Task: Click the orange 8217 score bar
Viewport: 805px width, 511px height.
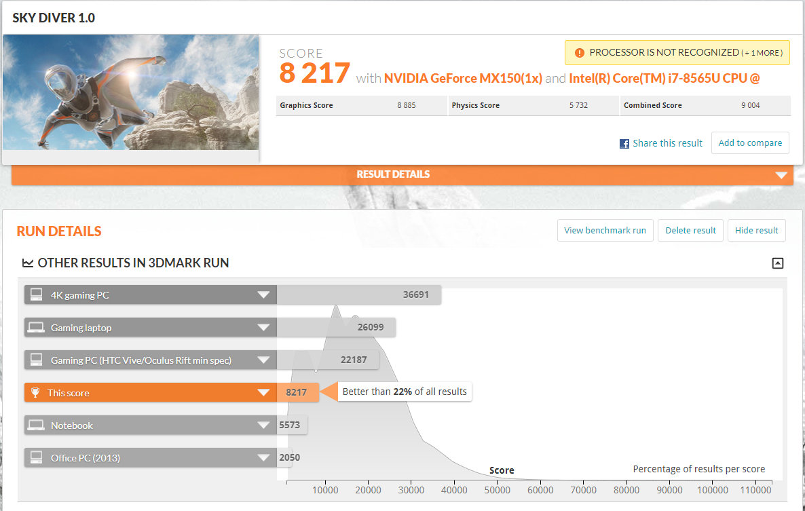Action: click(297, 392)
